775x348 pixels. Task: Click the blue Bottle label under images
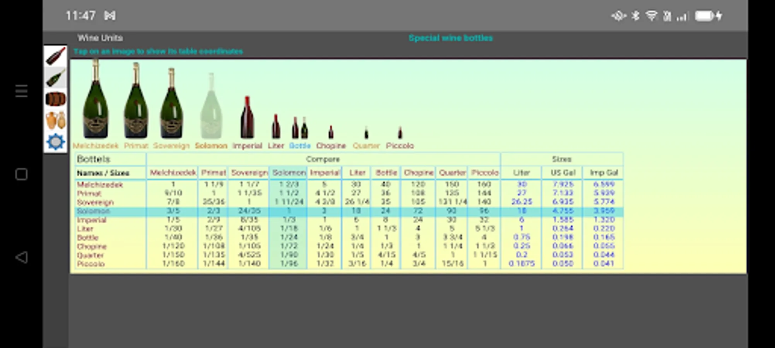(x=300, y=146)
